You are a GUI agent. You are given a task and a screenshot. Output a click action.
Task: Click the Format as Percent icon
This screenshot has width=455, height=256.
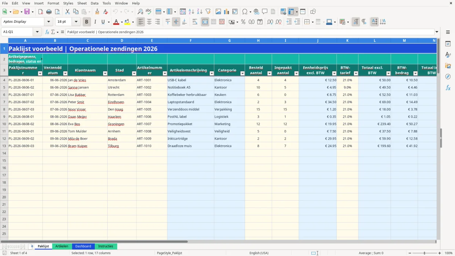243,22
